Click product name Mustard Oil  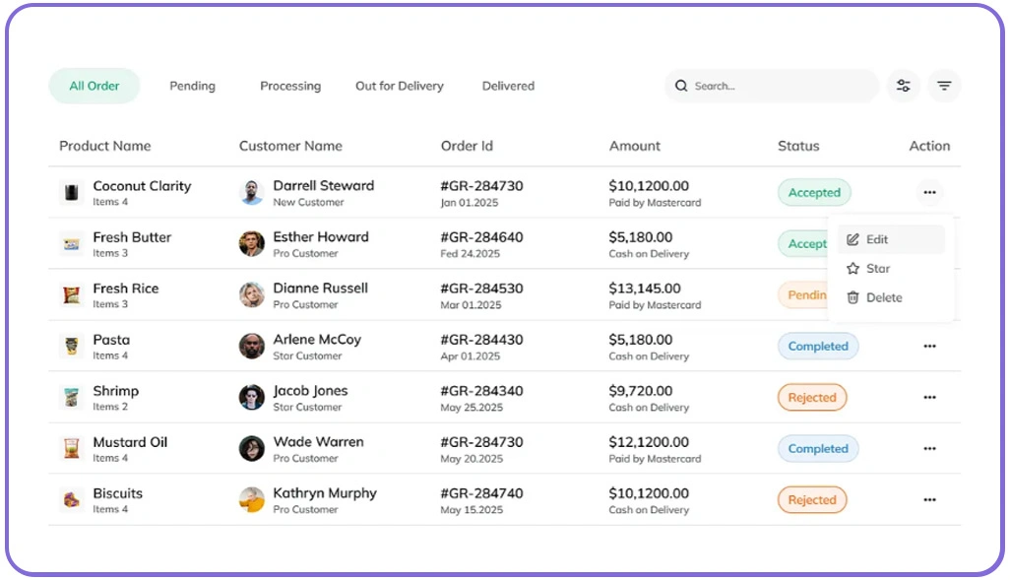pos(130,442)
